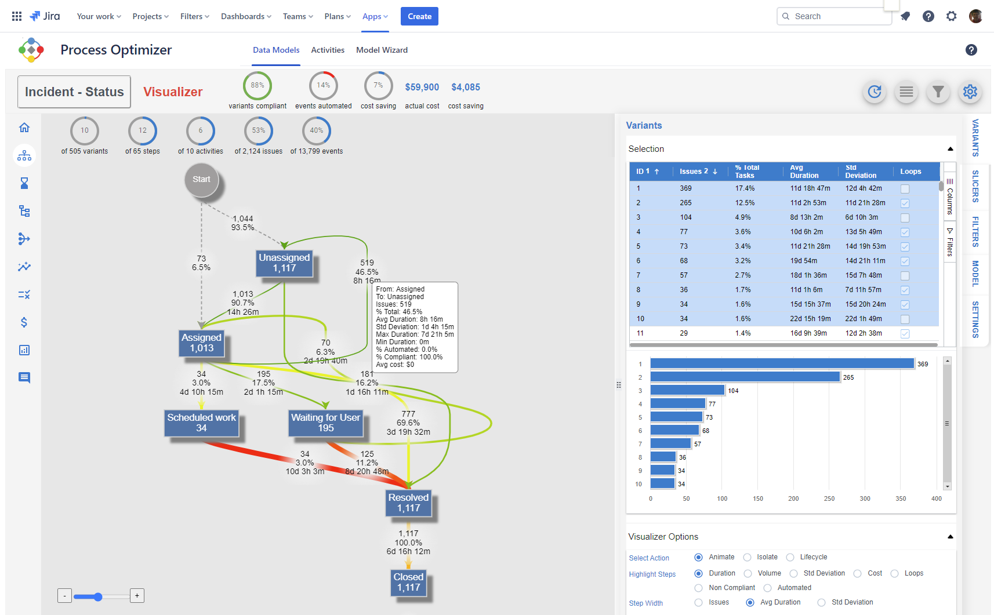Toggle the Loops checkbox for variant 2
The width and height of the screenshot is (994, 615).
(905, 203)
